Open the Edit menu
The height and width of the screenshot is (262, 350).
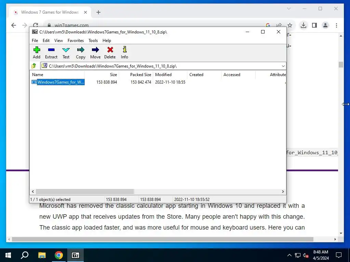coord(46,41)
